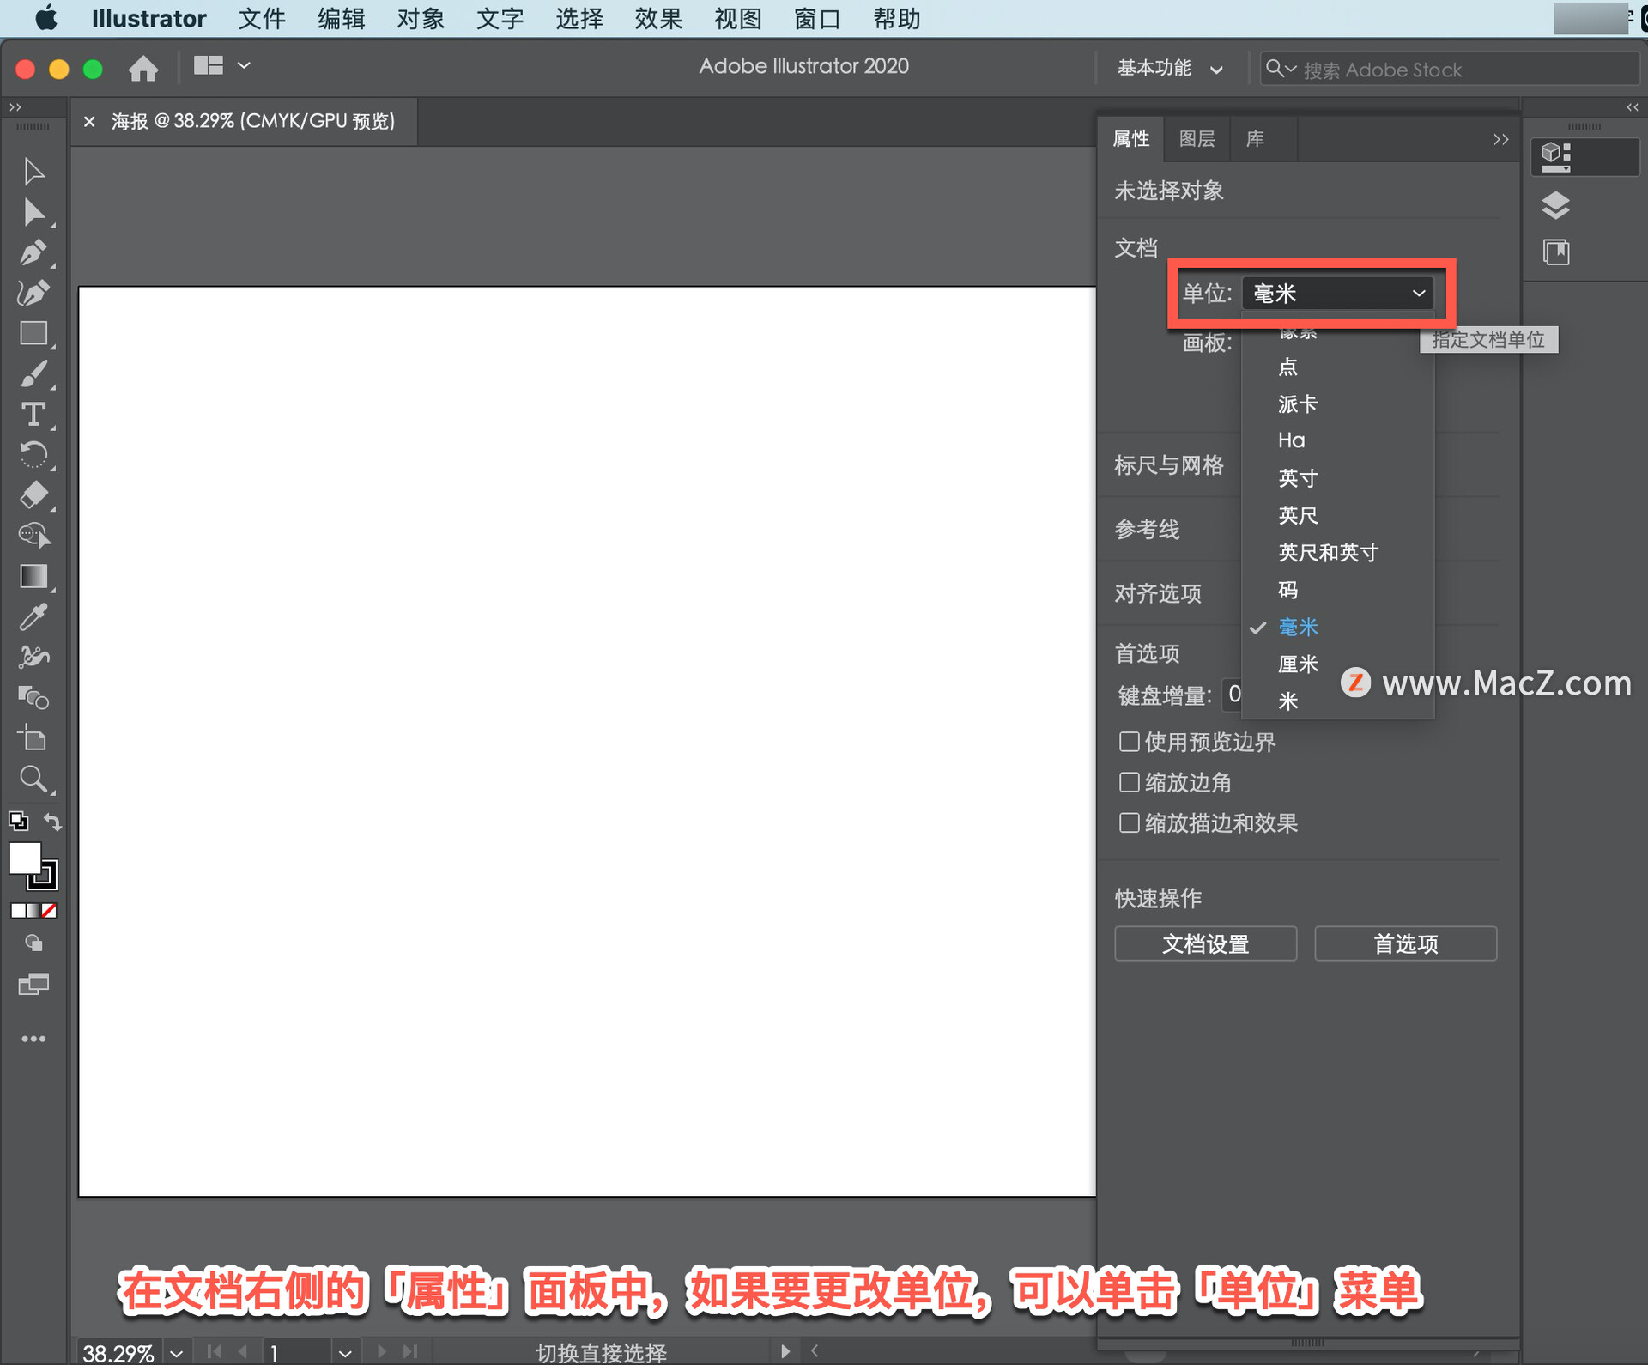Select the Pen tool
Viewport: 1648px width, 1365px height.
click(33, 253)
